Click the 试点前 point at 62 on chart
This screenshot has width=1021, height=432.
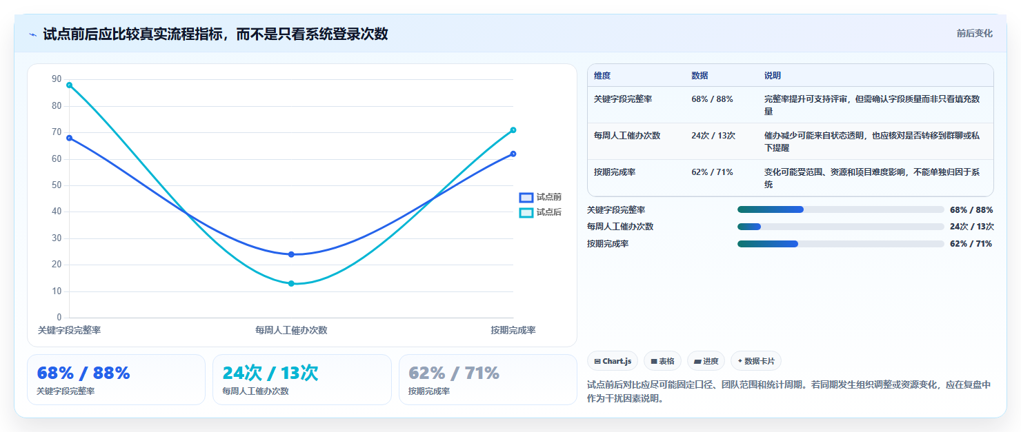pyautogui.click(x=513, y=154)
